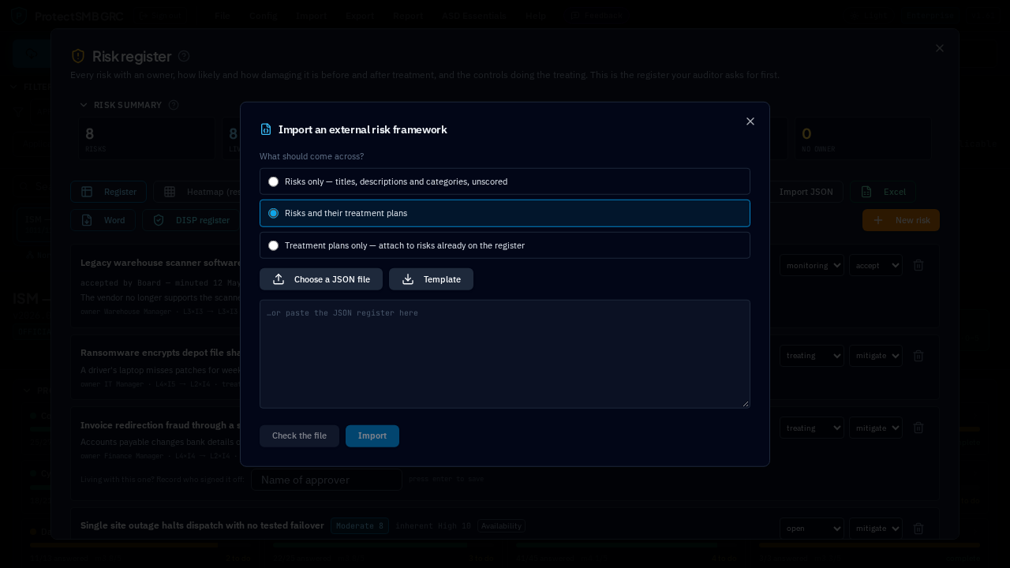Viewport: 1010px width, 568px height.
Task: Delete the Ransomware encrypts depot file share risk
Action: click(x=918, y=356)
